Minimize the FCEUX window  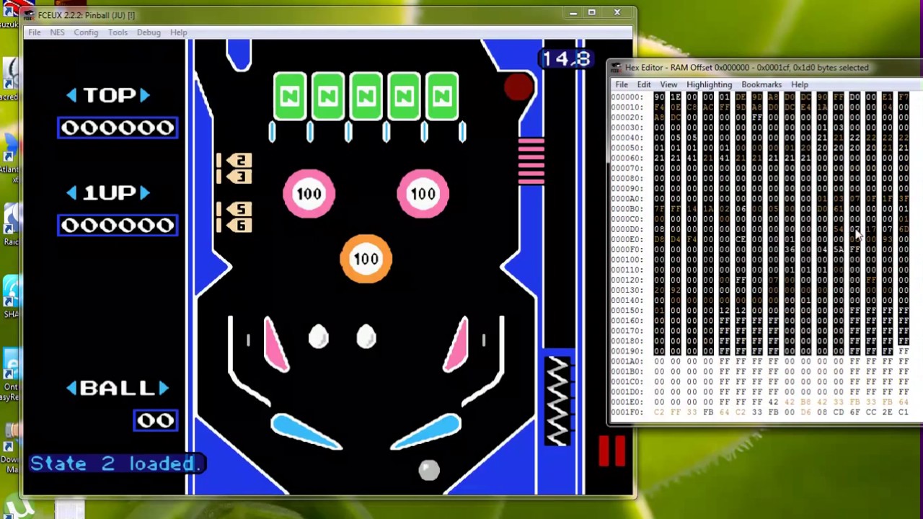pyautogui.click(x=573, y=13)
